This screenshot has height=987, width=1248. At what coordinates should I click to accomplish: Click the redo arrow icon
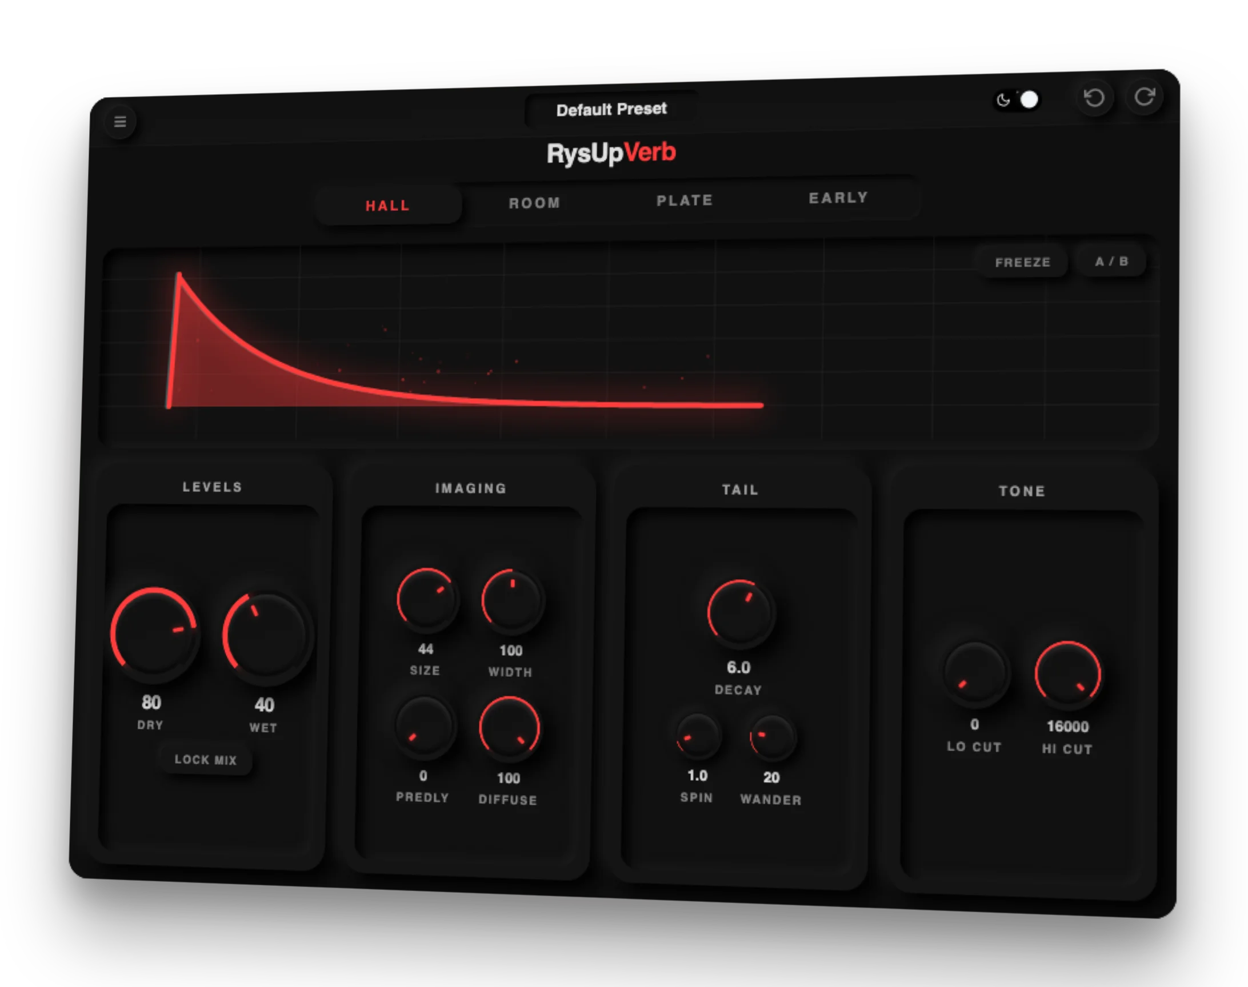[x=1145, y=97]
